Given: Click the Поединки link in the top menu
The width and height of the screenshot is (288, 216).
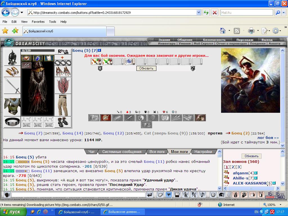Looking at the screenshot, I should (x=258, y=44).
